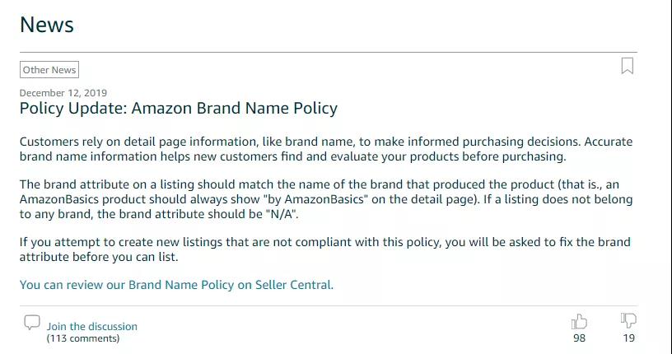Click the Policy Update article title
672x354 pixels.
pyautogui.click(x=179, y=108)
